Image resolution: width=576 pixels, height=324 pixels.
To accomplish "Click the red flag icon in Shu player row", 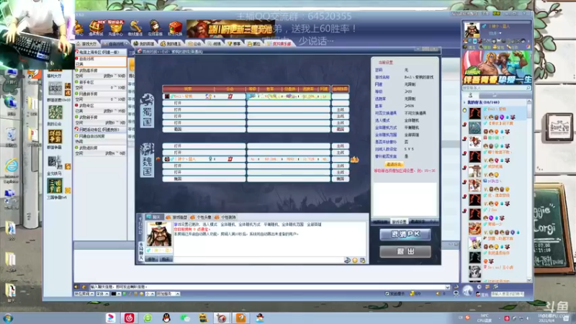I will point(230,96).
